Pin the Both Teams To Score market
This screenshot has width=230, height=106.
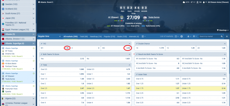coord(41,54)
